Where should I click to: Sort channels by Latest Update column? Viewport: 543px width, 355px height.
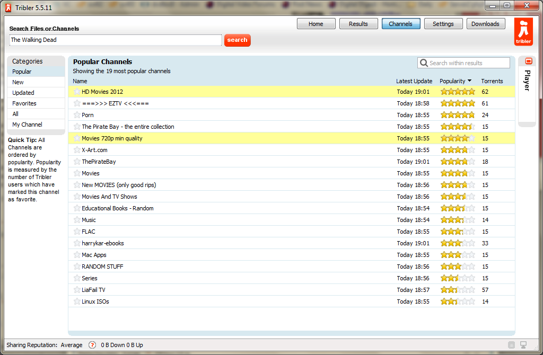(x=414, y=81)
